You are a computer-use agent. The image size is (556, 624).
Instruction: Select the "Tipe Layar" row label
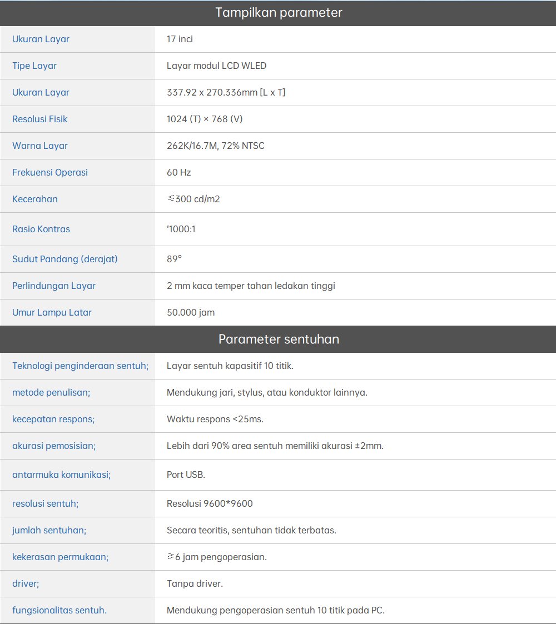[34, 66]
